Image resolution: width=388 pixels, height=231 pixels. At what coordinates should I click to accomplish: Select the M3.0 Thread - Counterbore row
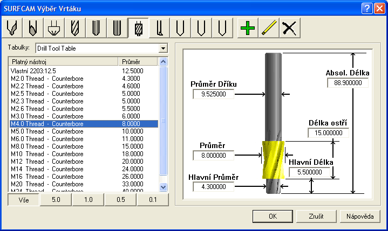pos(84,116)
